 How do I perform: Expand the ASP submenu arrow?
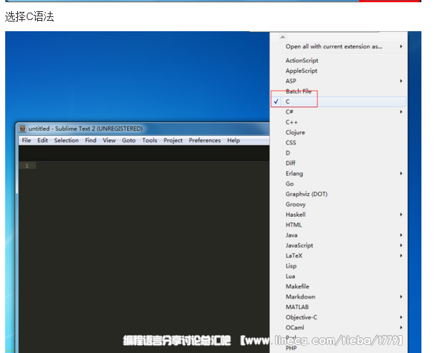point(401,81)
